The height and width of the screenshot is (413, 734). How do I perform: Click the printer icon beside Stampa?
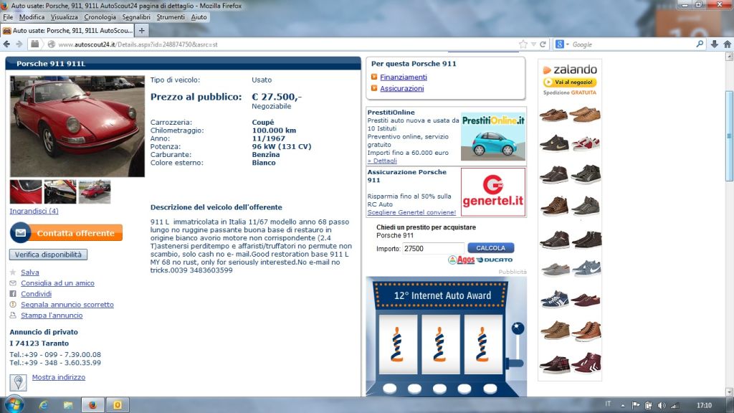tap(13, 315)
